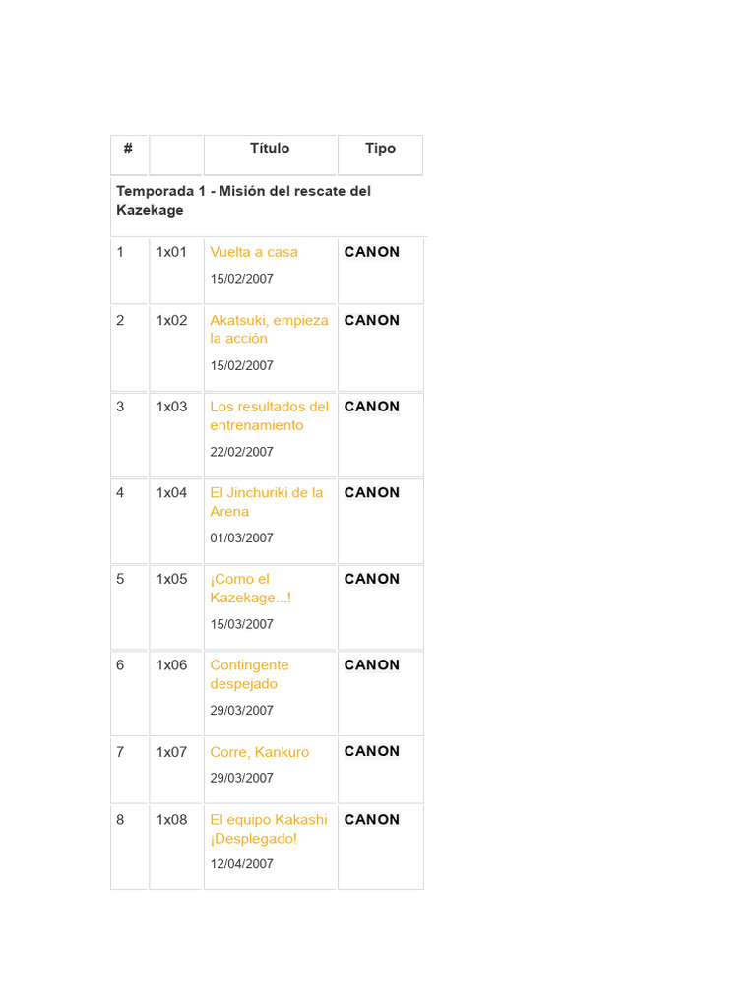Click 'El equipo Kakashi ¡Desplegado!' link
The width and height of the screenshot is (756, 1008).
coord(268,829)
